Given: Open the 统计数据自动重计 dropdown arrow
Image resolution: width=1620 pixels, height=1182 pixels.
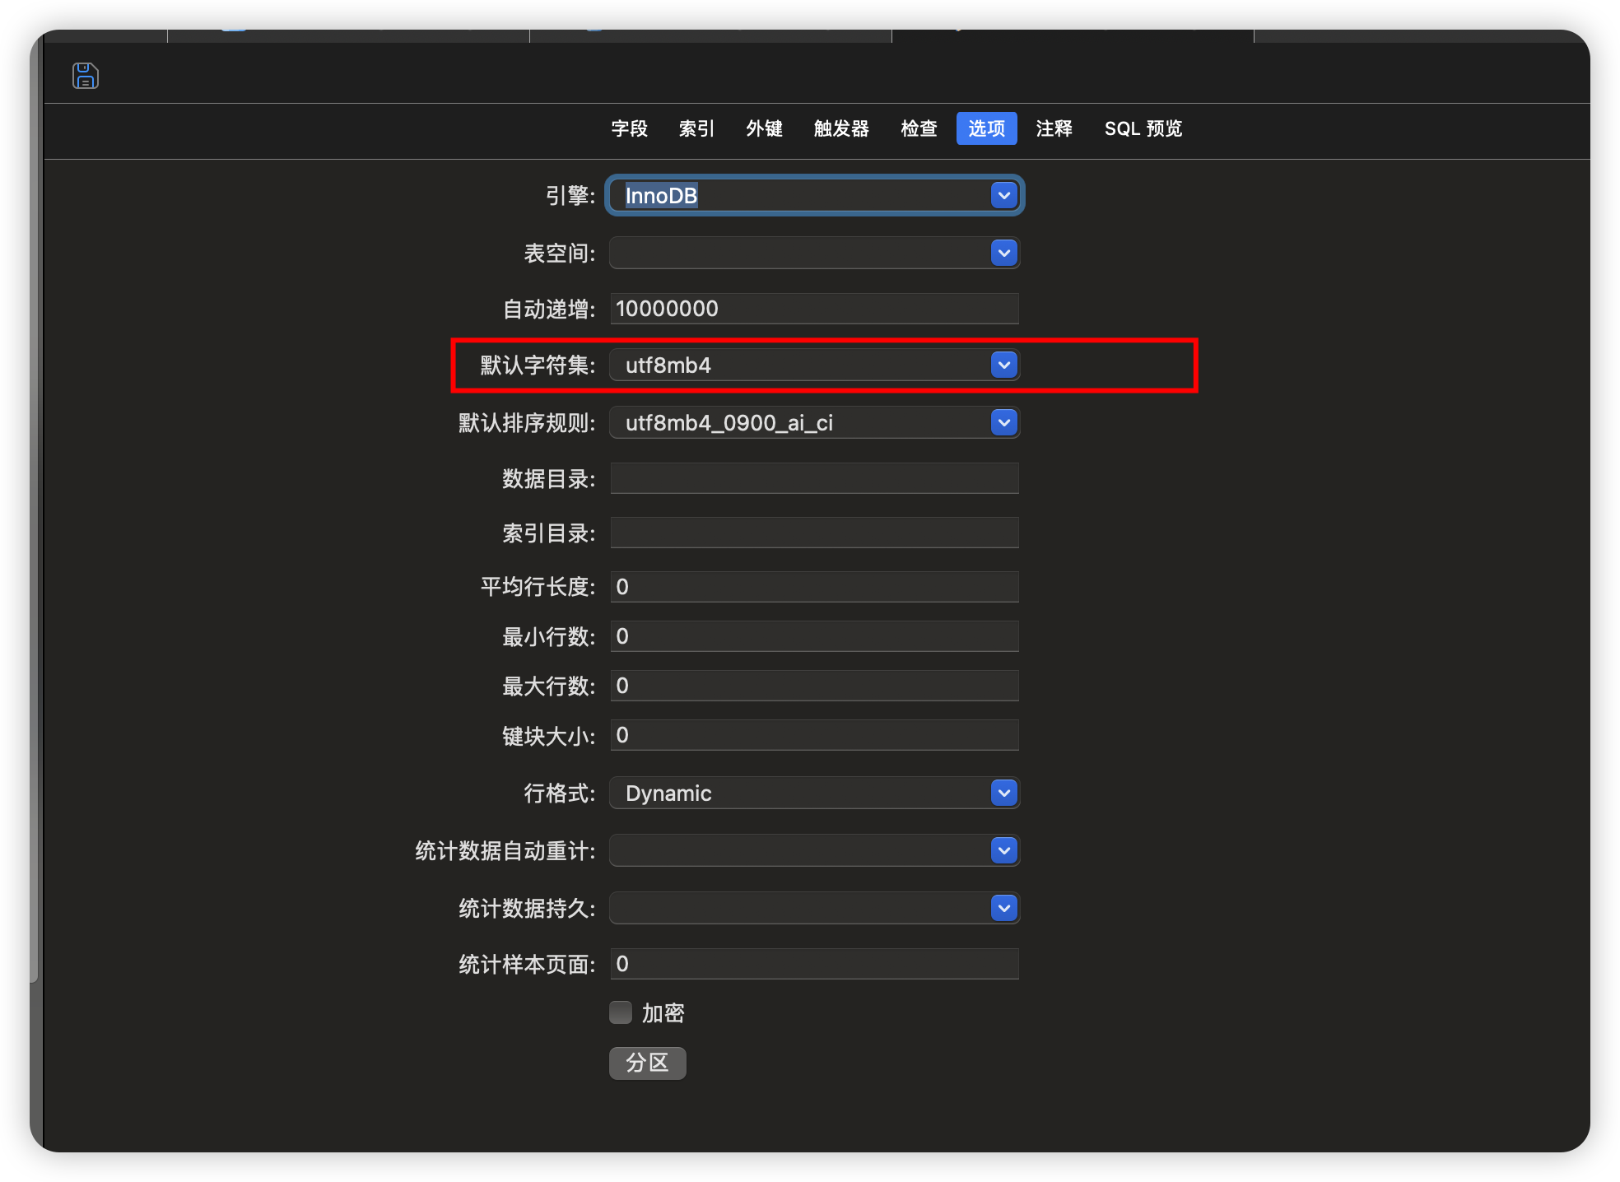Looking at the screenshot, I should coord(1003,850).
